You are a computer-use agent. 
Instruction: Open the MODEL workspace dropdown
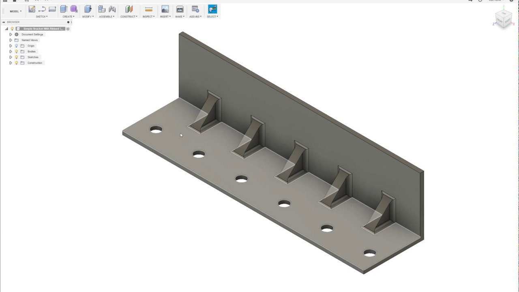click(x=16, y=11)
